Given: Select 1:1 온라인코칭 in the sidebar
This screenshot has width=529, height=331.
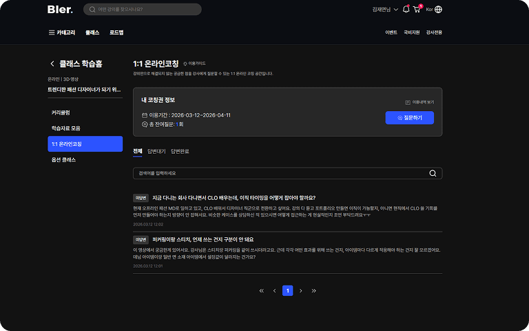Looking at the screenshot, I should pyautogui.click(x=85, y=144).
